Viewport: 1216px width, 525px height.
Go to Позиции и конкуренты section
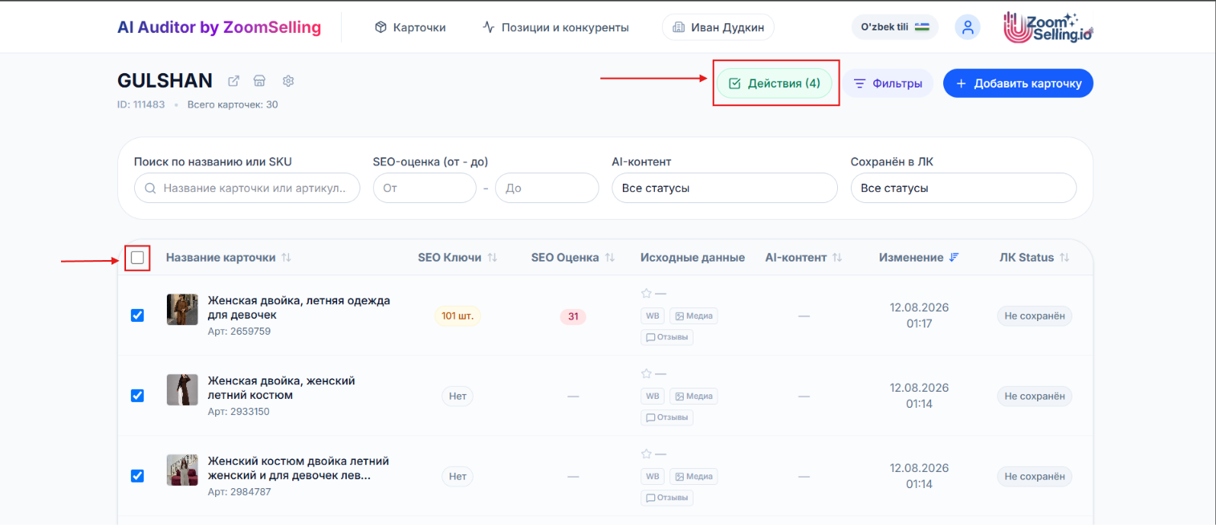point(555,27)
